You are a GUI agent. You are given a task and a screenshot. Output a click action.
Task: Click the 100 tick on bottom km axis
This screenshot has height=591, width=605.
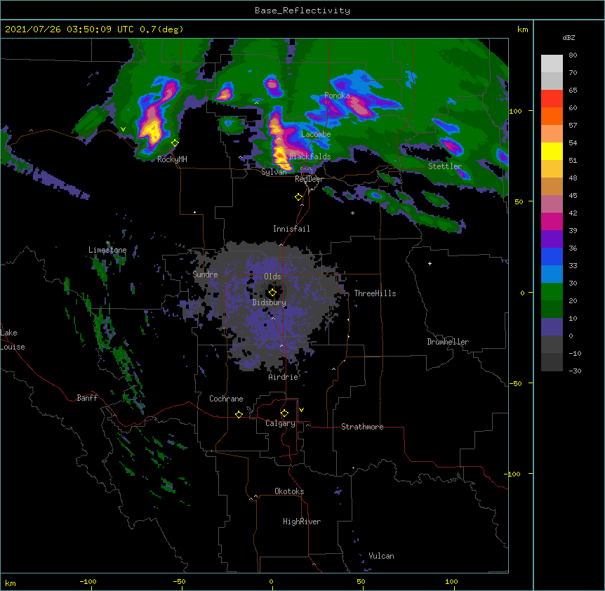click(x=451, y=581)
